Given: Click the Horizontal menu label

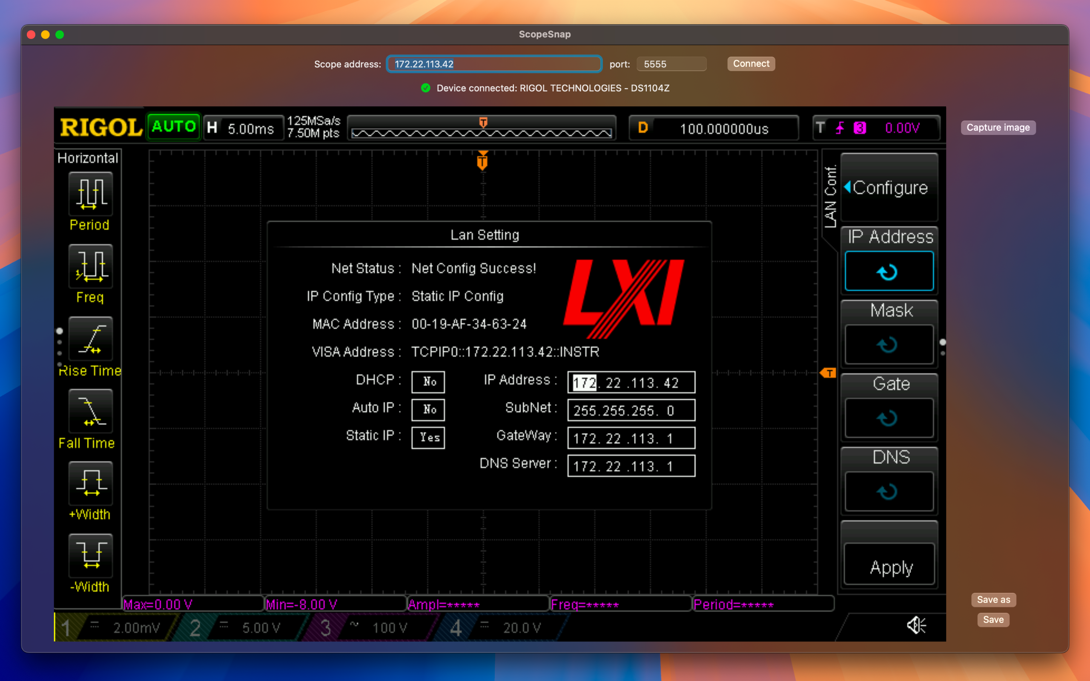Looking at the screenshot, I should tap(88, 158).
